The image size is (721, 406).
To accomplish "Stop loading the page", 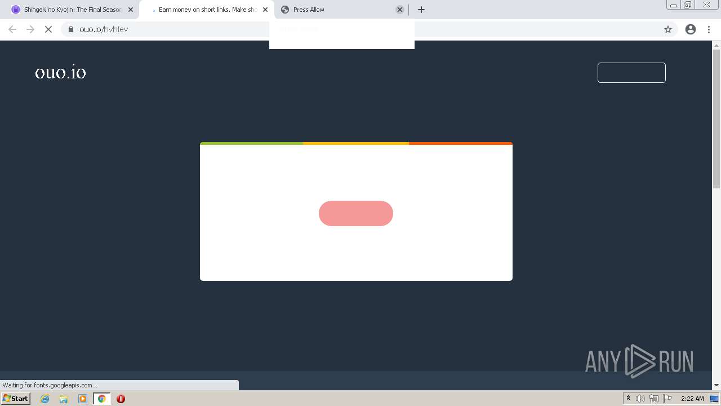I will pos(48,29).
